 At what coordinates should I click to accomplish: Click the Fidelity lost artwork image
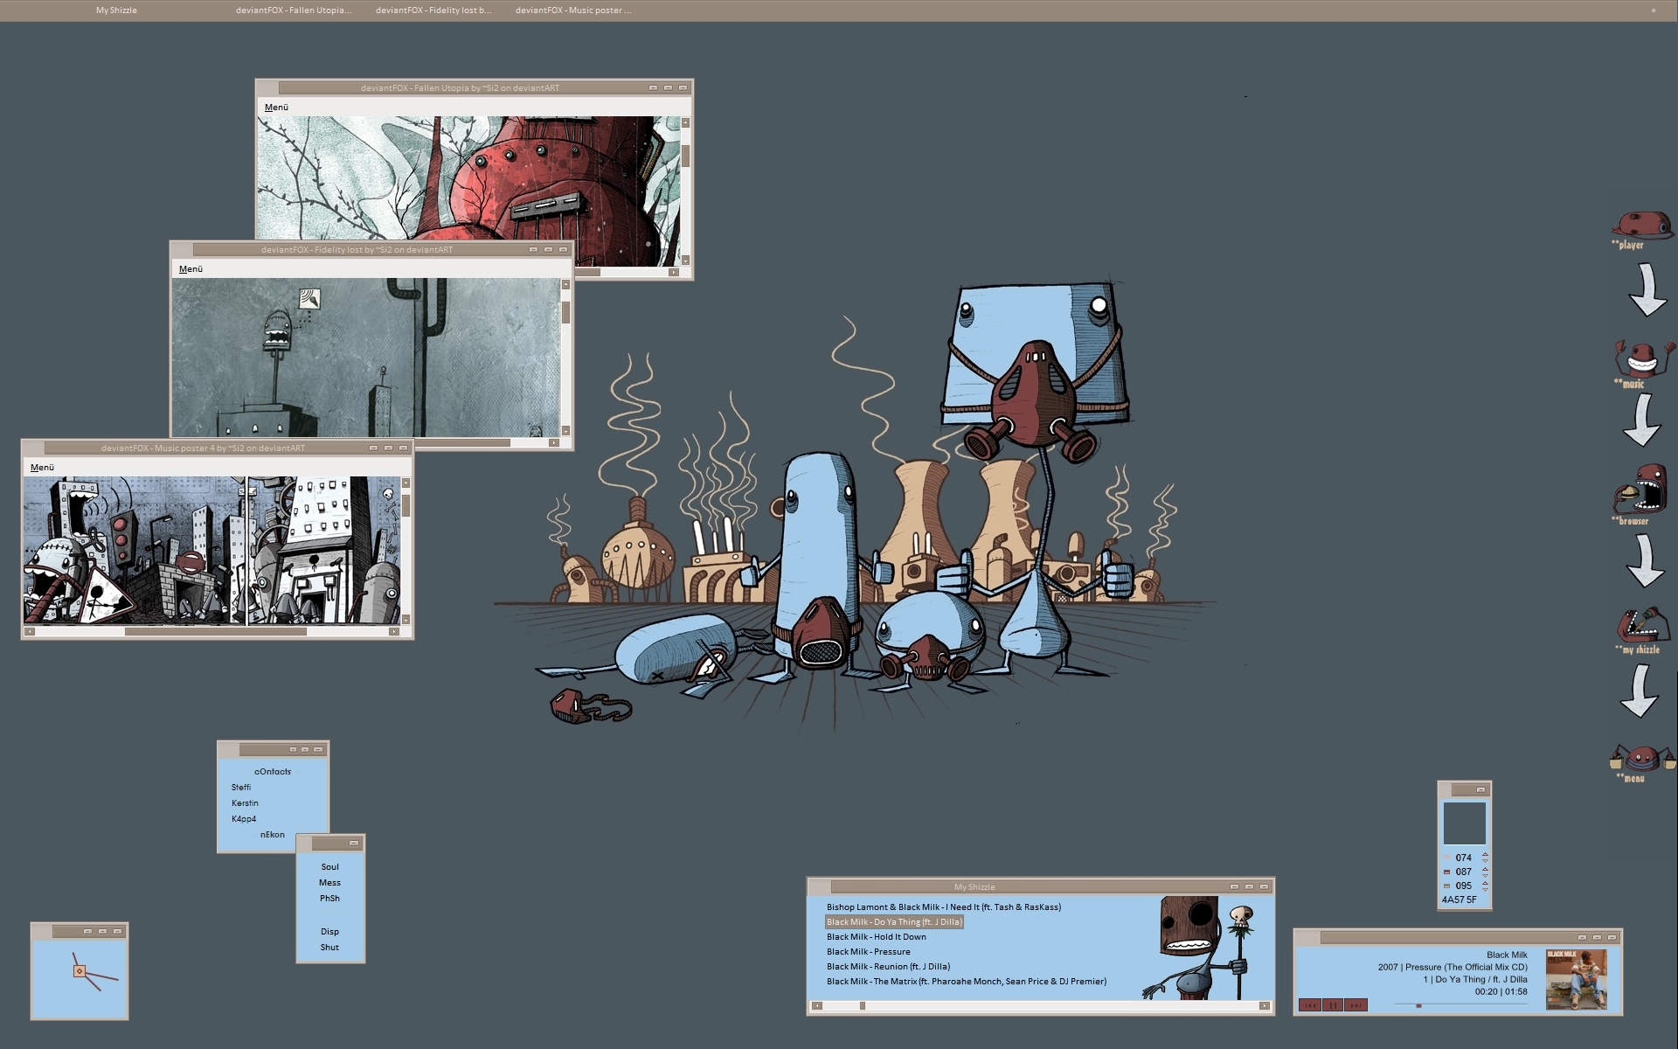click(x=365, y=358)
